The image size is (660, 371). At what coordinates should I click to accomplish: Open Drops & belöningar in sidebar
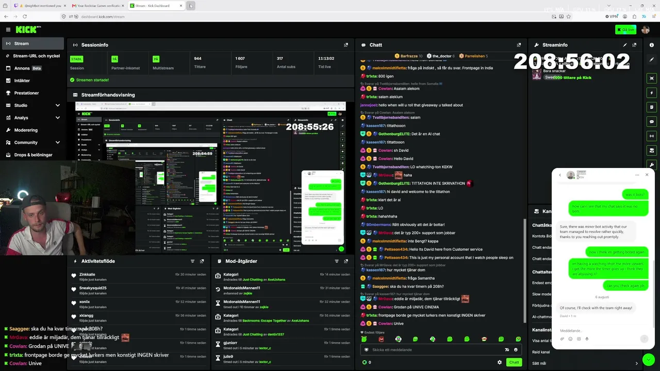32,155
